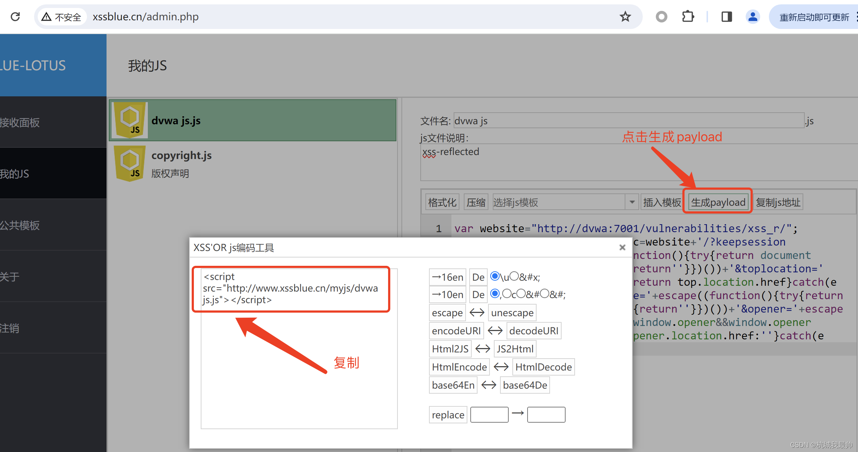
Task: Click the round gray extension icon in toolbar
Action: coord(662,17)
